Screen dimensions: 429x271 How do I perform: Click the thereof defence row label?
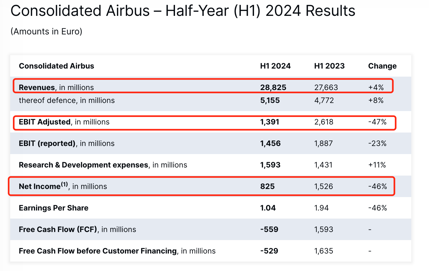point(67,101)
